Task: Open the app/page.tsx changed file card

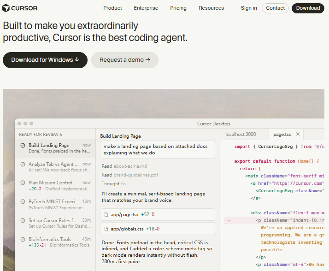Action: [158, 214]
